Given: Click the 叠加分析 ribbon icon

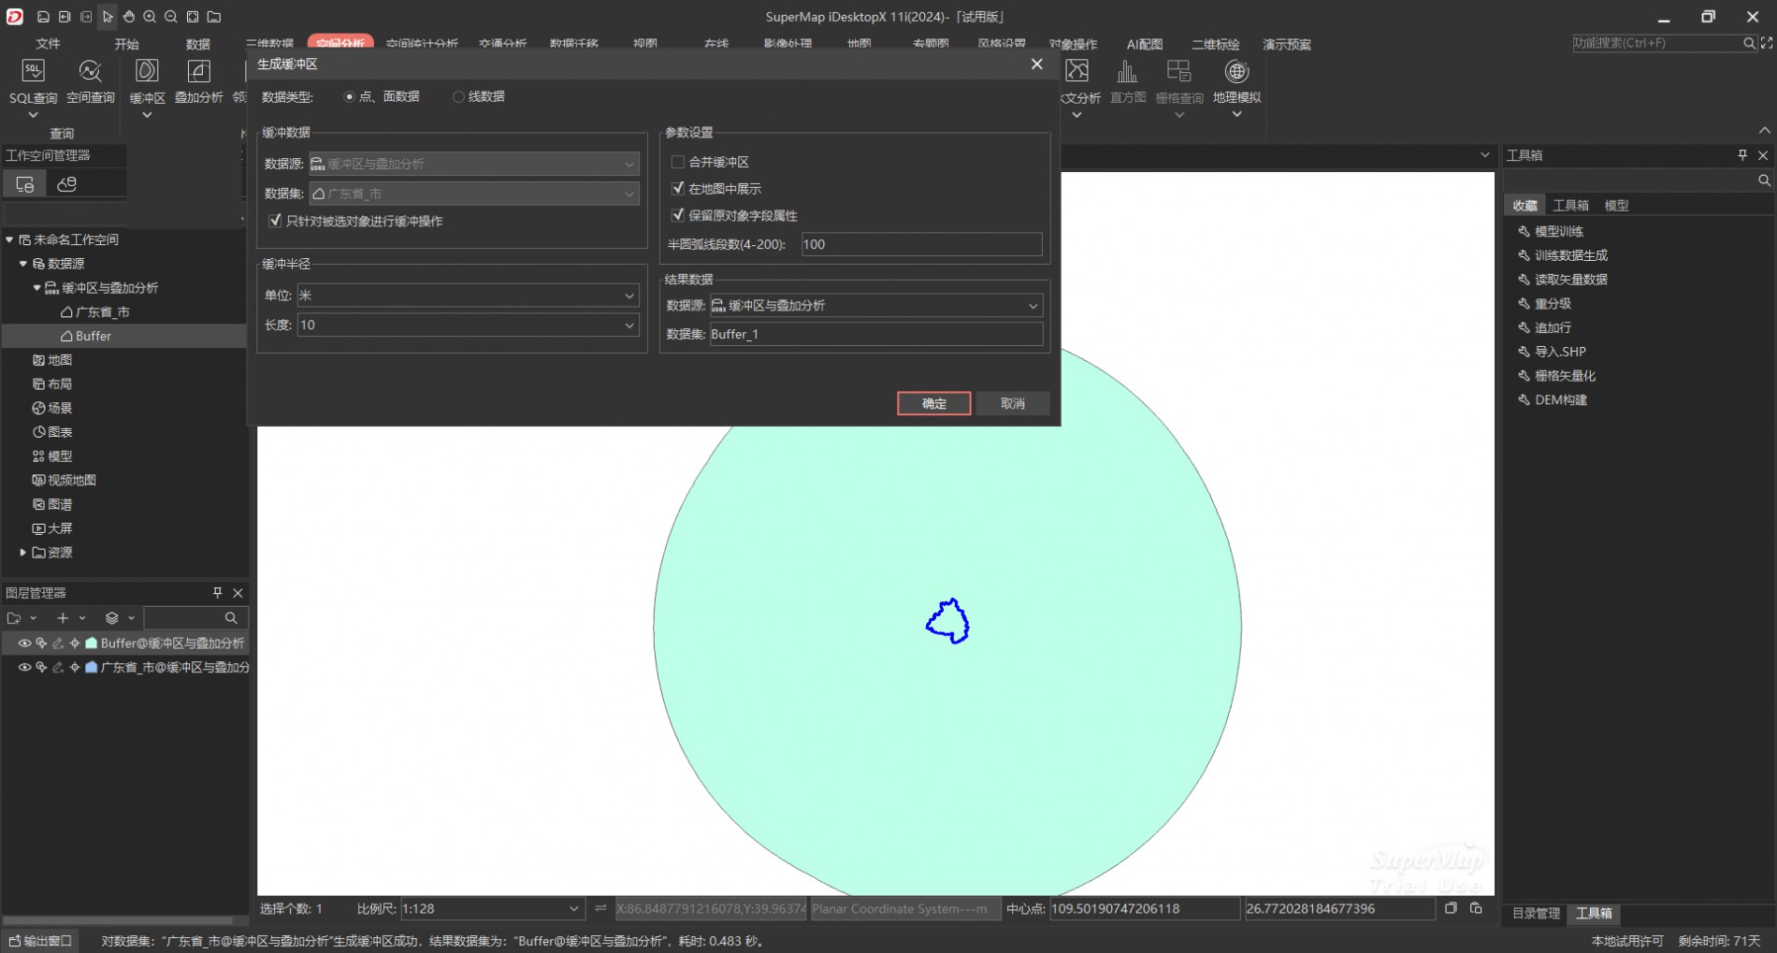Looking at the screenshot, I should pos(199,72).
